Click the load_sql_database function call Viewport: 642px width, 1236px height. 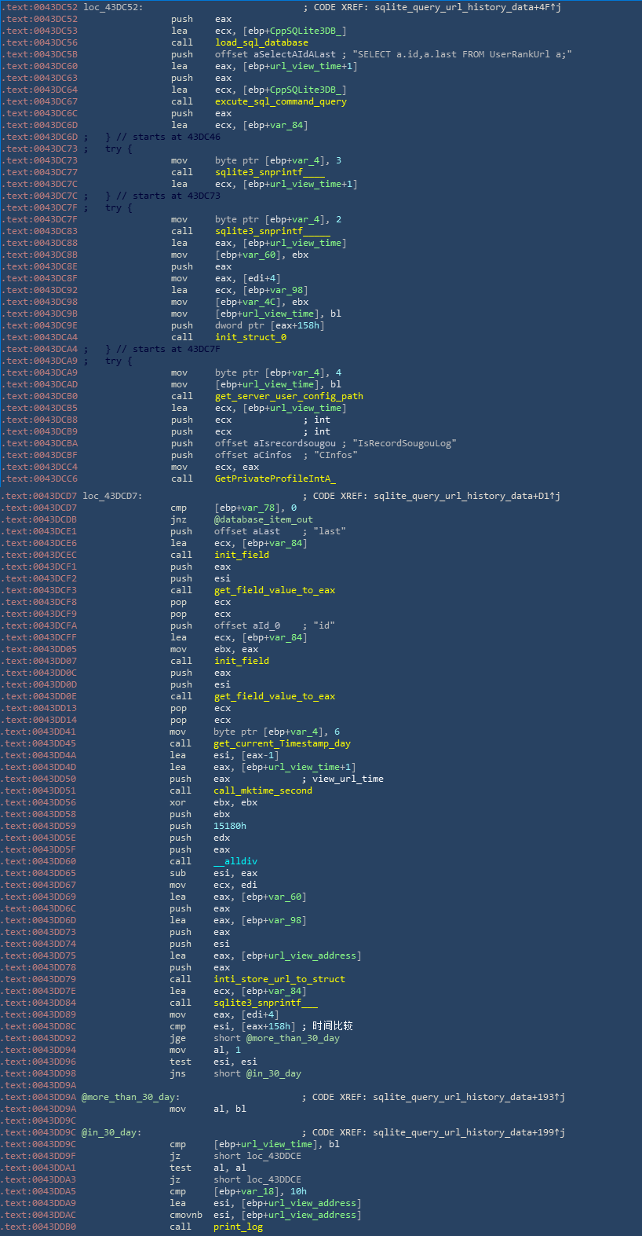pos(261,42)
